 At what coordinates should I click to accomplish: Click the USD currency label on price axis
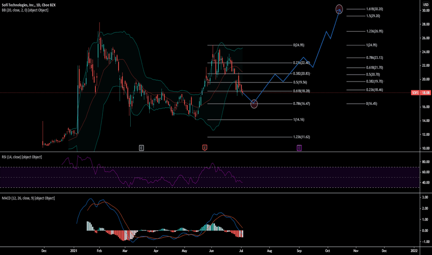(x=426, y=5)
